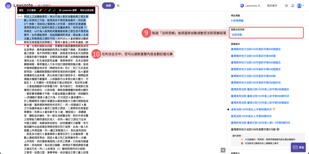Viewport: 309px width, 154px height.
Task: Select the green highlighter pen
Action: [x=50, y=10]
